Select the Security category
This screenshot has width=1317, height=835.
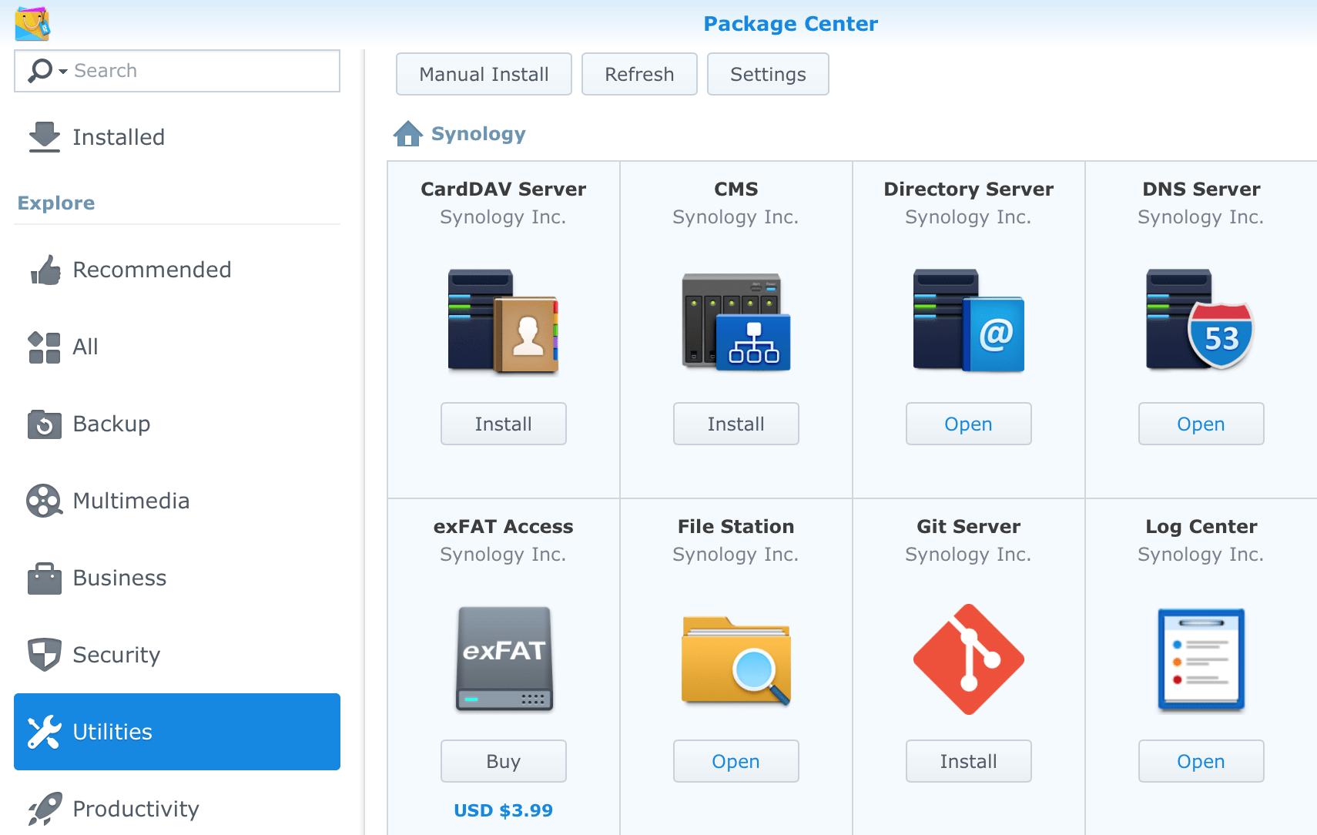177,655
